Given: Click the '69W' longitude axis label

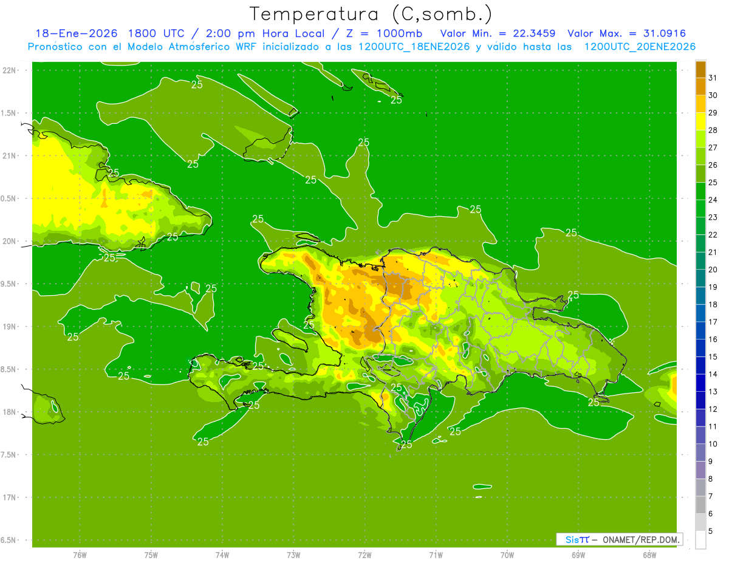Looking at the screenshot, I should tap(578, 554).
